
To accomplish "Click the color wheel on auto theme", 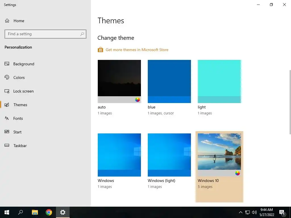I will [x=138, y=100].
